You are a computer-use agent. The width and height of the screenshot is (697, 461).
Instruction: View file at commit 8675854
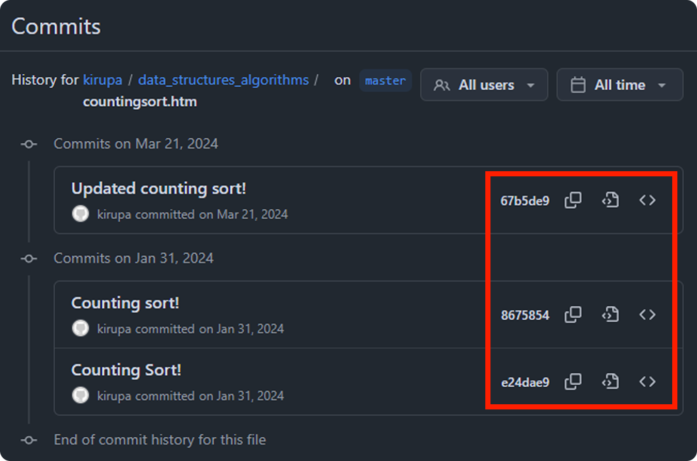[x=610, y=315]
